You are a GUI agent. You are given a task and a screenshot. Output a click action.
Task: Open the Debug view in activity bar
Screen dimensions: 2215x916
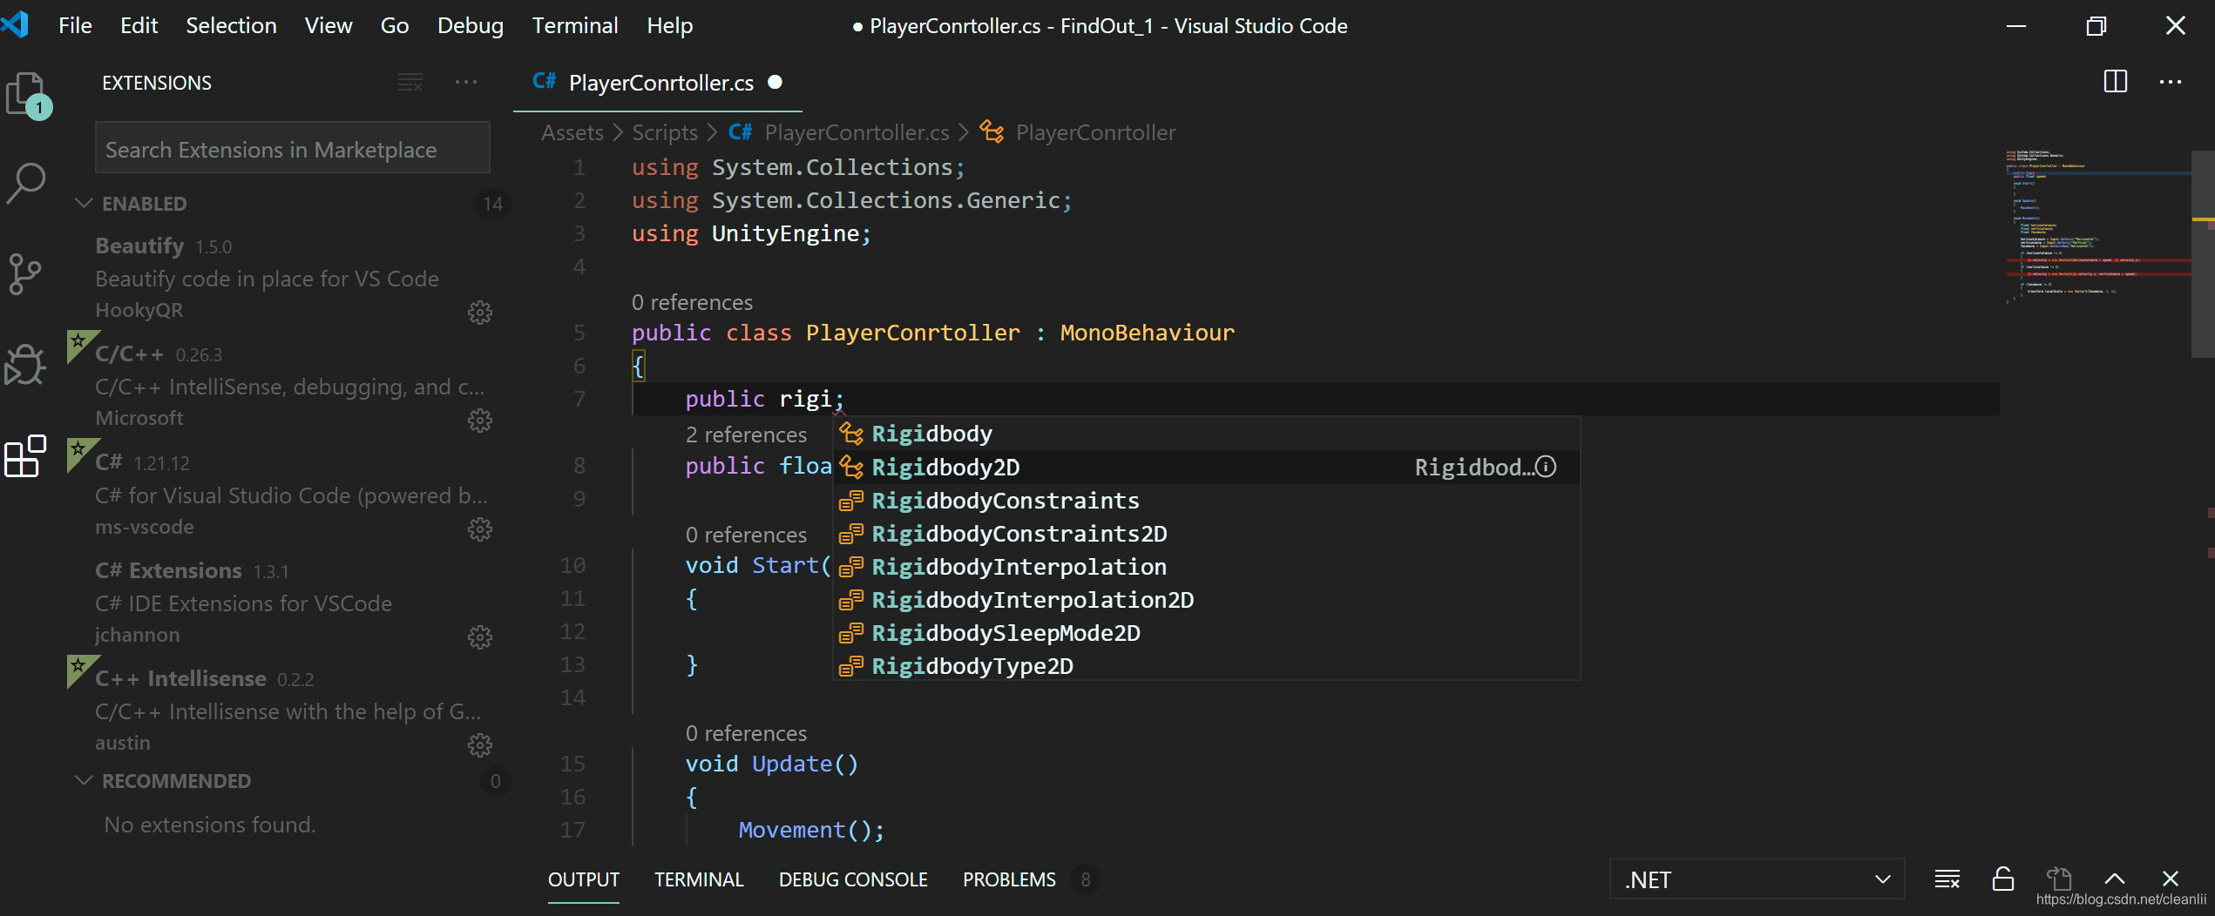click(x=24, y=365)
